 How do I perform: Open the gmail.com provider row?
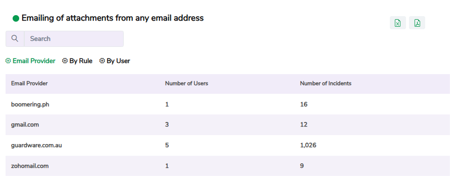[x=227, y=125]
